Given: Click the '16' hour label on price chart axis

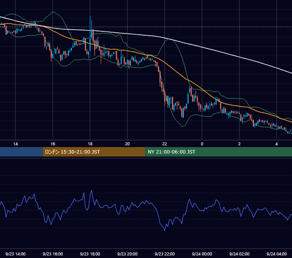Looking at the screenshot, I should tap(53, 144).
